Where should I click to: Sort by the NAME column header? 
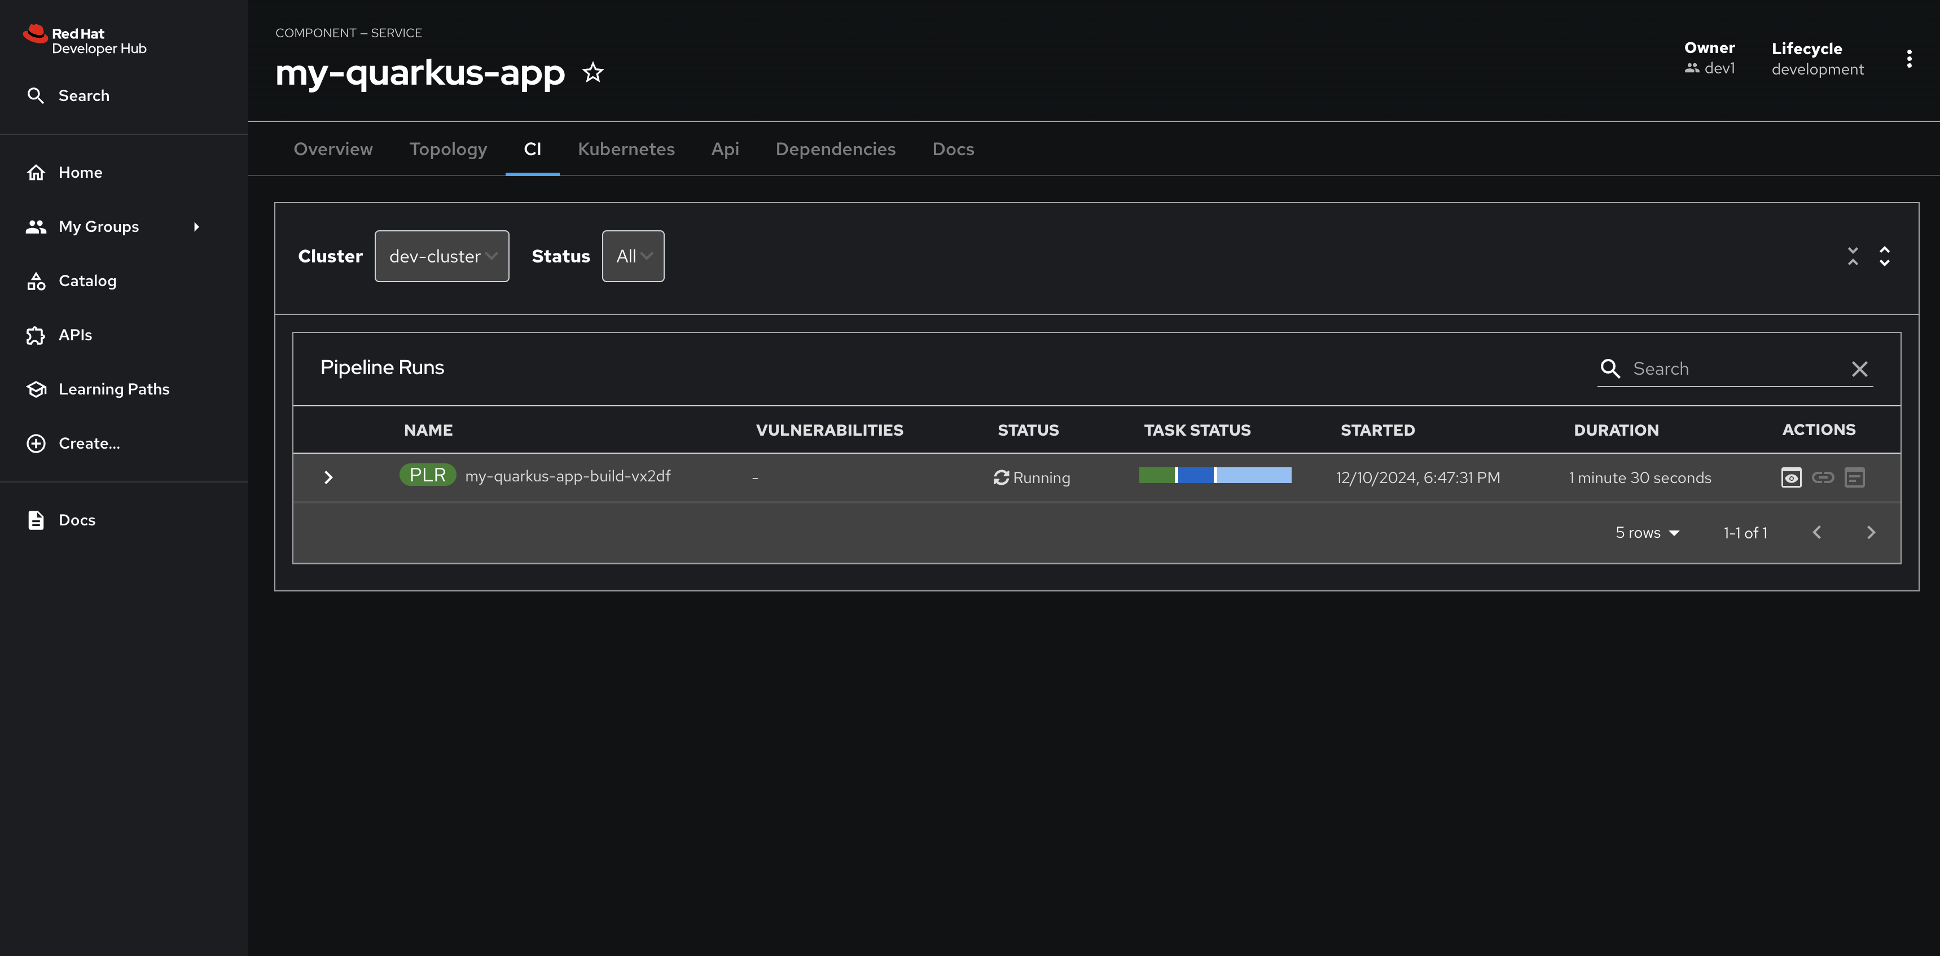tap(428, 430)
